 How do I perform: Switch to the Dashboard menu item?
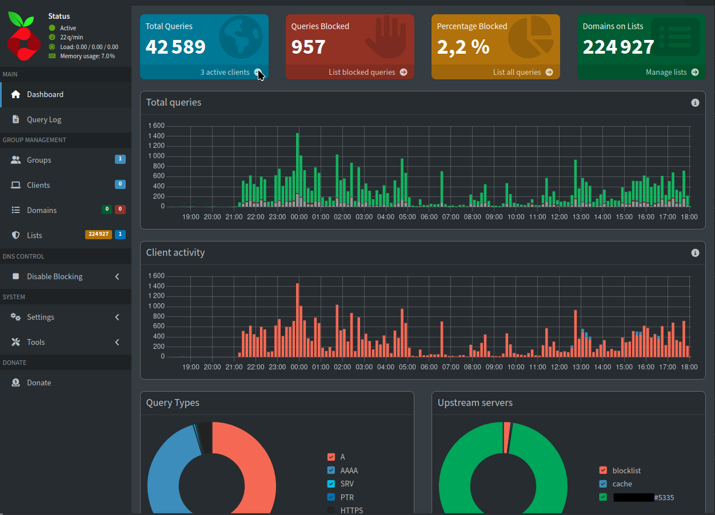46,94
